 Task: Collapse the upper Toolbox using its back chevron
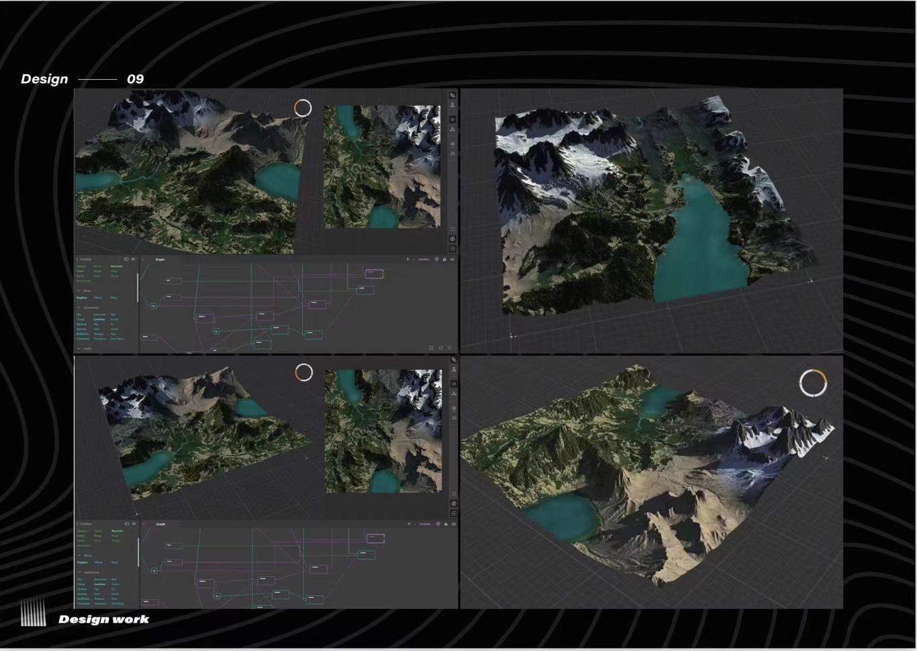77,259
